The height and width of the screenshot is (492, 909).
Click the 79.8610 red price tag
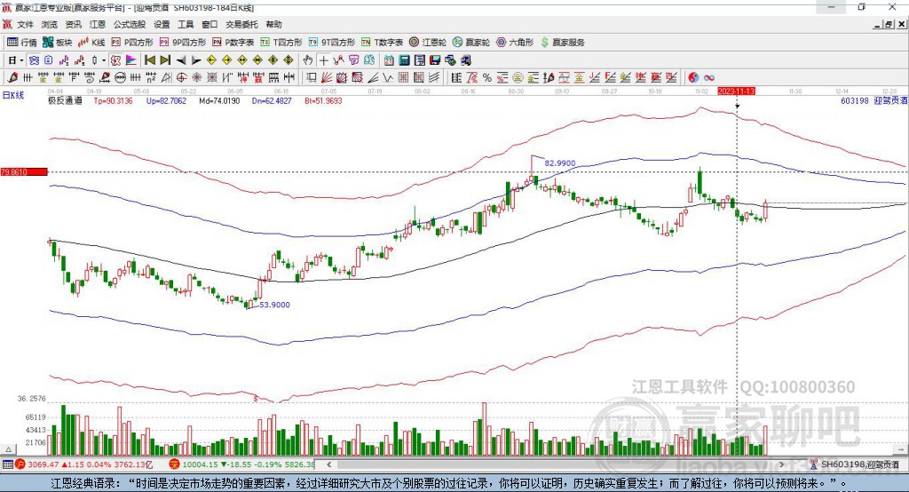[x=24, y=171]
